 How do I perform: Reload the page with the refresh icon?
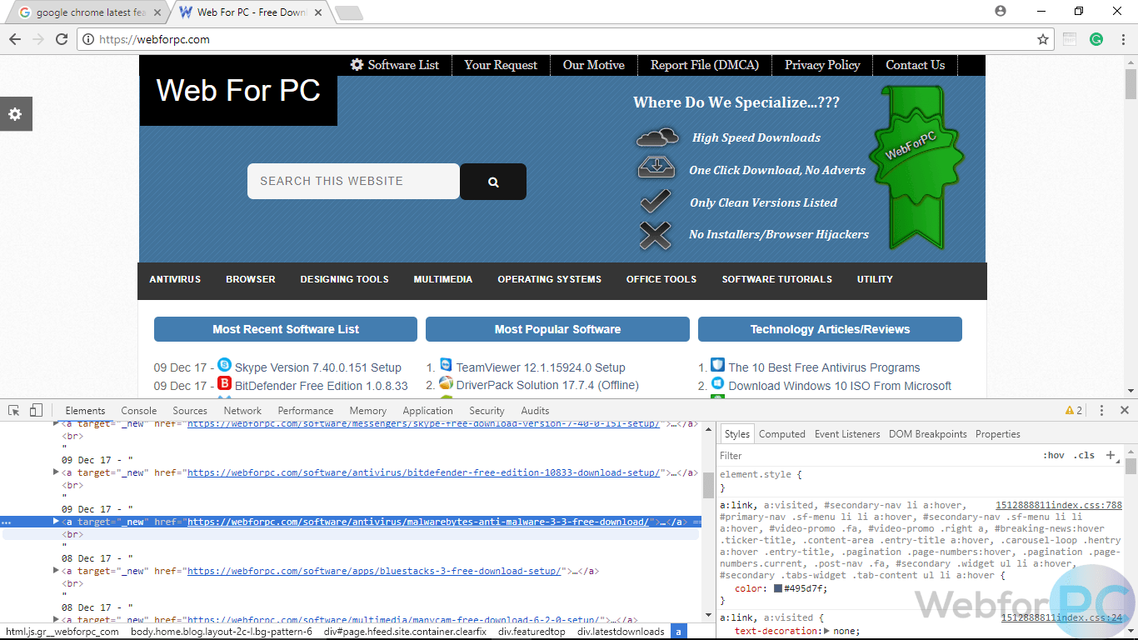click(x=62, y=39)
